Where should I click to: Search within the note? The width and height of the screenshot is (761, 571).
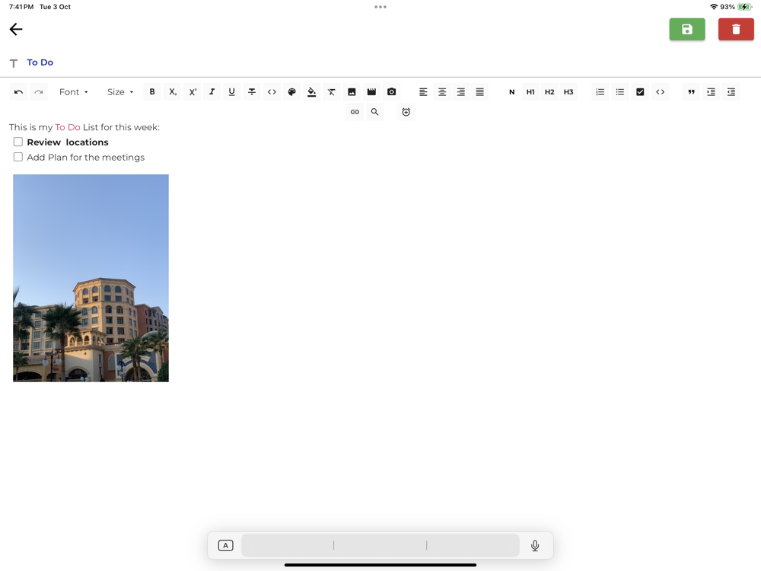point(374,112)
